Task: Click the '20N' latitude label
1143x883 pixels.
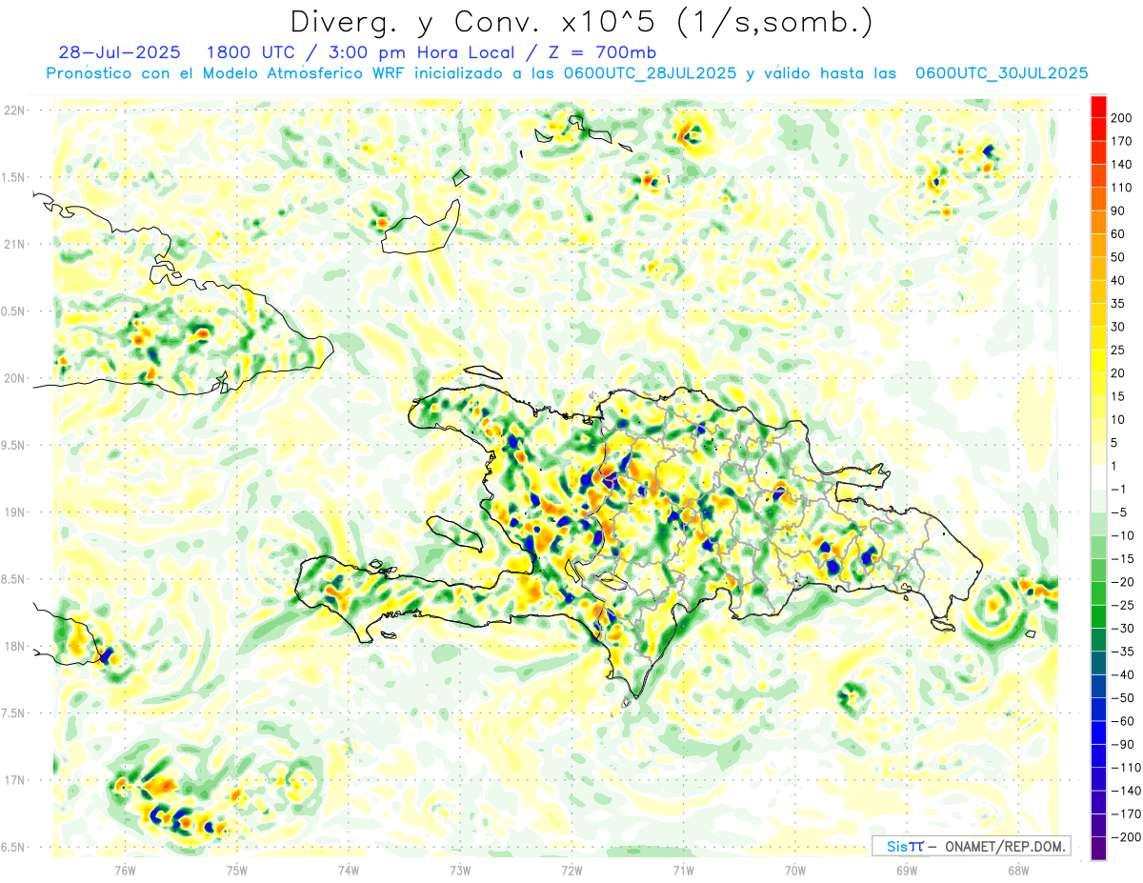Action: click(x=15, y=378)
